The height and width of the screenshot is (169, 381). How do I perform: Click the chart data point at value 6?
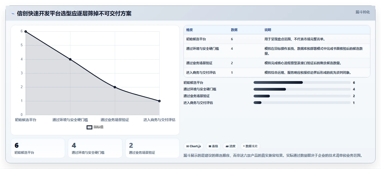(x=26, y=32)
